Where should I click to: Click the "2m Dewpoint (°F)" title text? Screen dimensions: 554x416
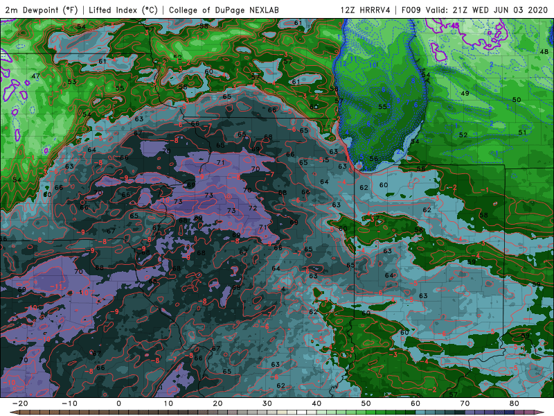42,10
